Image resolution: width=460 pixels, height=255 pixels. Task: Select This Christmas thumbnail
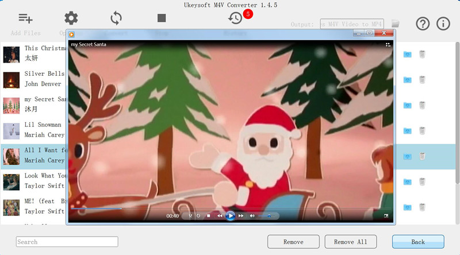[x=11, y=54]
